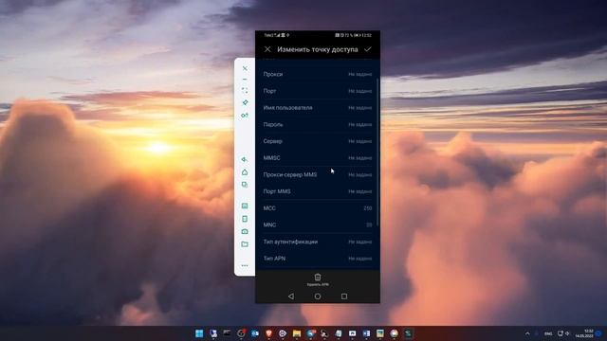Open File Explorer from the taskbar

coord(297,333)
